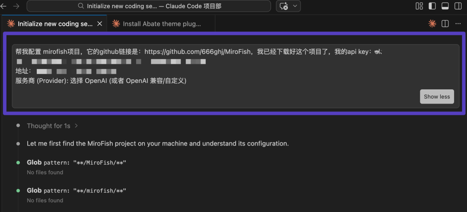Toggle the secondary side bar

tap(458, 6)
